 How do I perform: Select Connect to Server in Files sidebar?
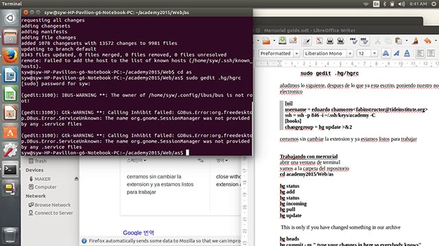50,213
